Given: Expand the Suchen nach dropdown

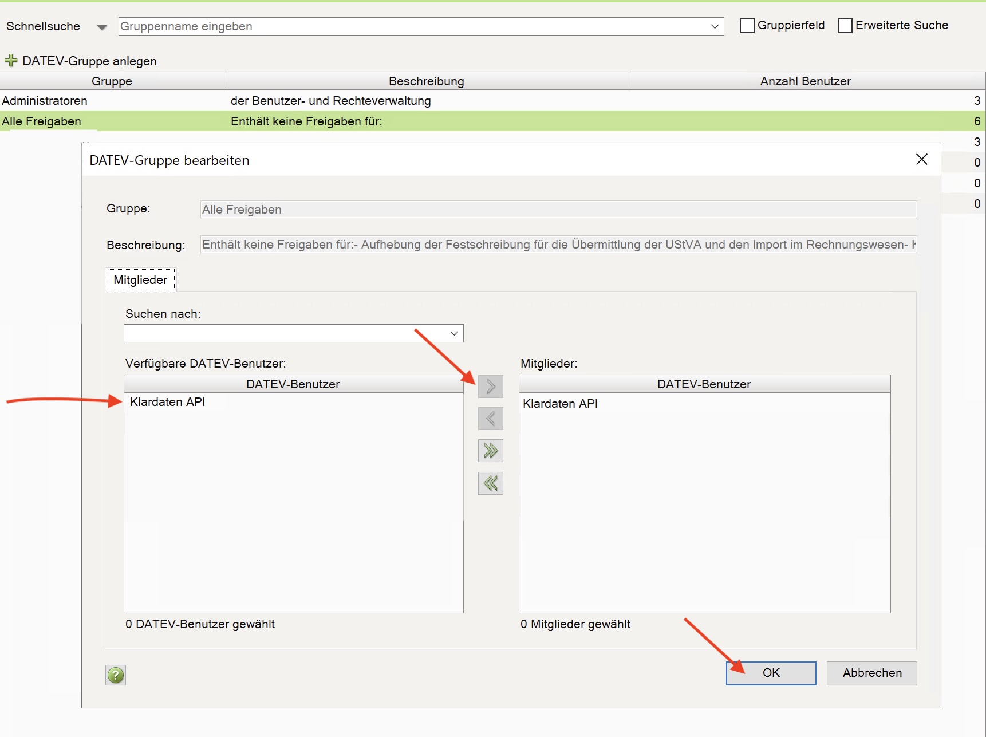Looking at the screenshot, I should [x=454, y=333].
